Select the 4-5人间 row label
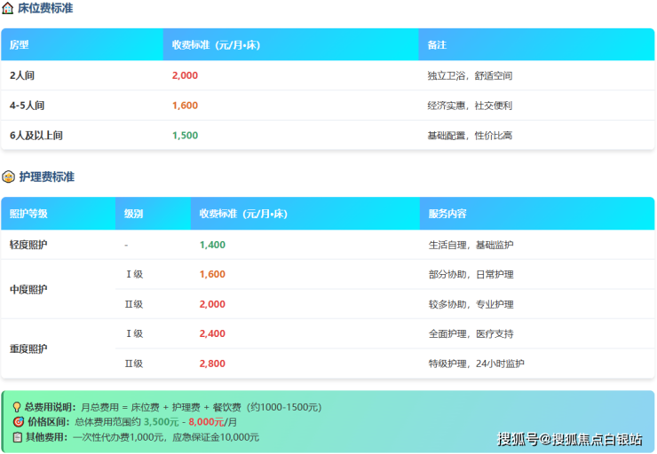Image resolution: width=657 pixels, height=454 pixels. (x=27, y=106)
